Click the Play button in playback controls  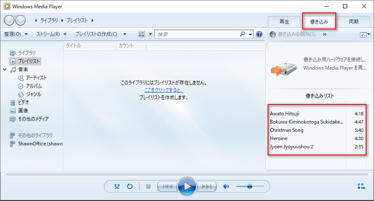[187, 186]
